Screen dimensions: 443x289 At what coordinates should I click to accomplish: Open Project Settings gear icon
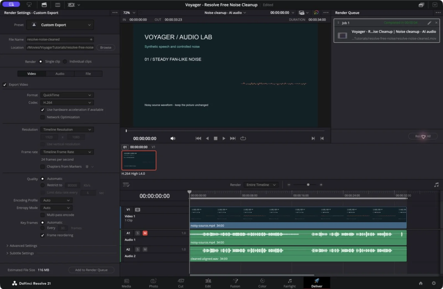point(434,283)
